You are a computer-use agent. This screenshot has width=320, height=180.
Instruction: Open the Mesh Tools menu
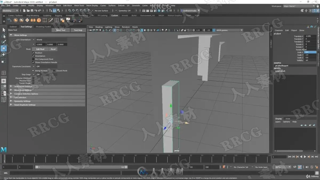(x=79, y=5)
